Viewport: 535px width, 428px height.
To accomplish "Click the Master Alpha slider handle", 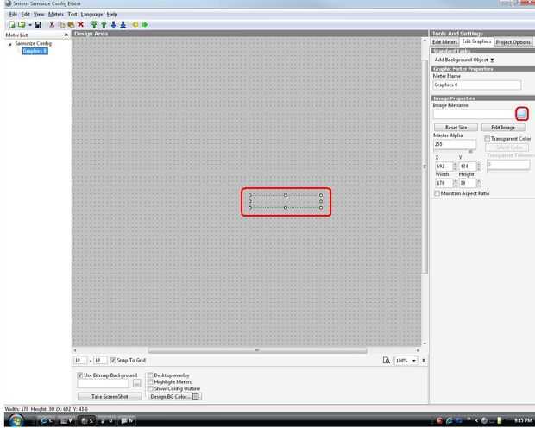I will 470,151.
